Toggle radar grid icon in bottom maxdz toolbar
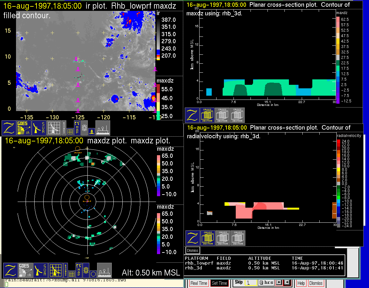Image resolution: width=369 pixels, height=288 pixels. point(55,270)
